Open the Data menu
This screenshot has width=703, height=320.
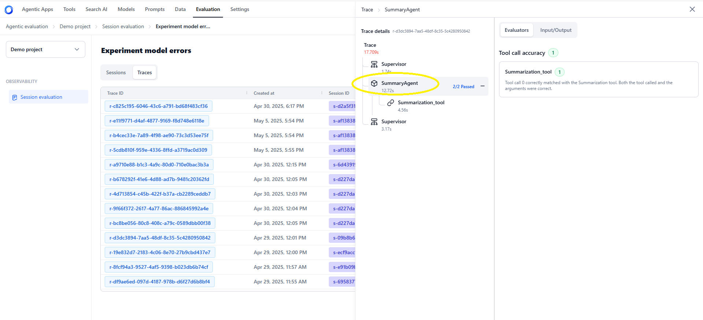coord(180,9)
